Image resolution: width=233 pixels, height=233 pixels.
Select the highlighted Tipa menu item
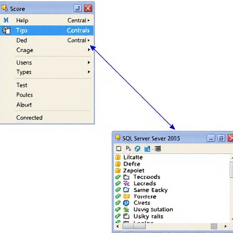[x=47, y=30]
